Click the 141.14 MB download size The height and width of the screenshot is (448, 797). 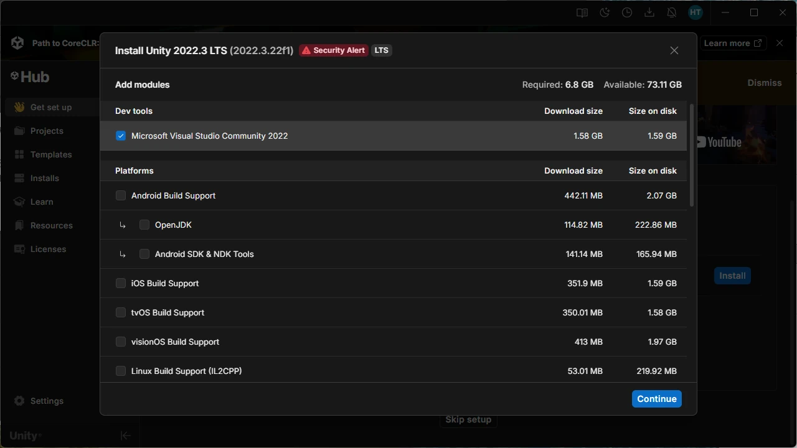pyautogui.click(x=584, y=254)
